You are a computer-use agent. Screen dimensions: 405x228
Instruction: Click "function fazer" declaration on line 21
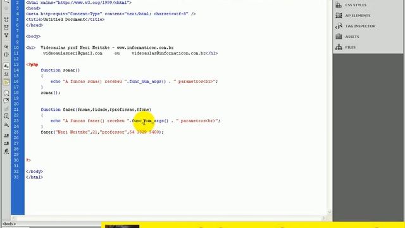pos(58,110)
